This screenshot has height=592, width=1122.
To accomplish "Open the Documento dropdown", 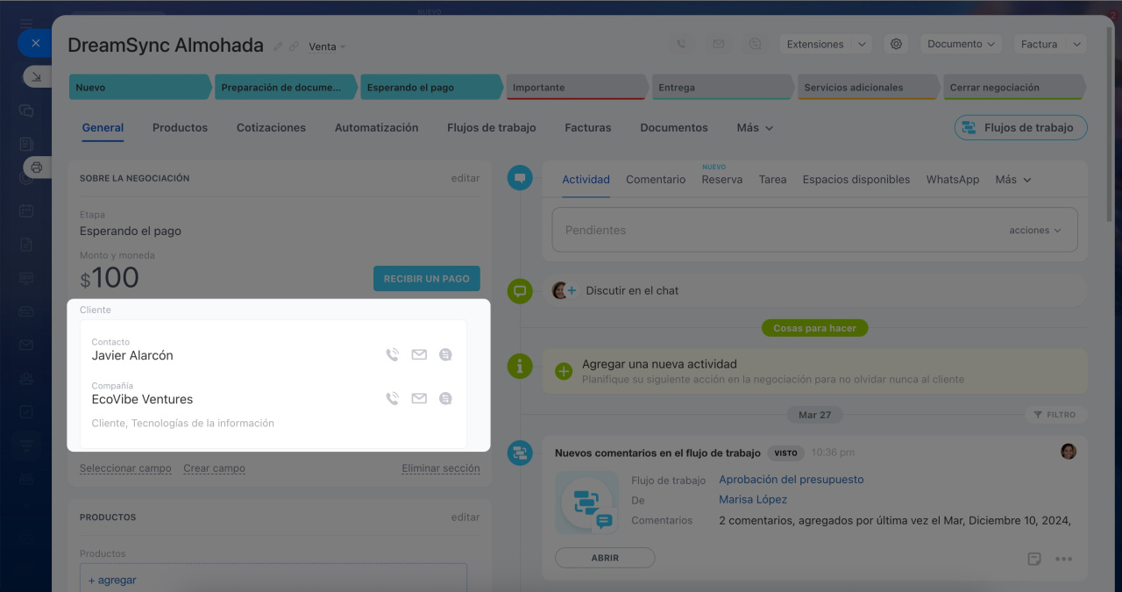I will 961,44.
